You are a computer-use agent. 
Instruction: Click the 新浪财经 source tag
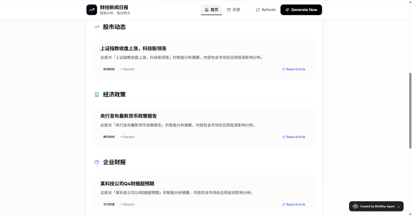(109, 69)
